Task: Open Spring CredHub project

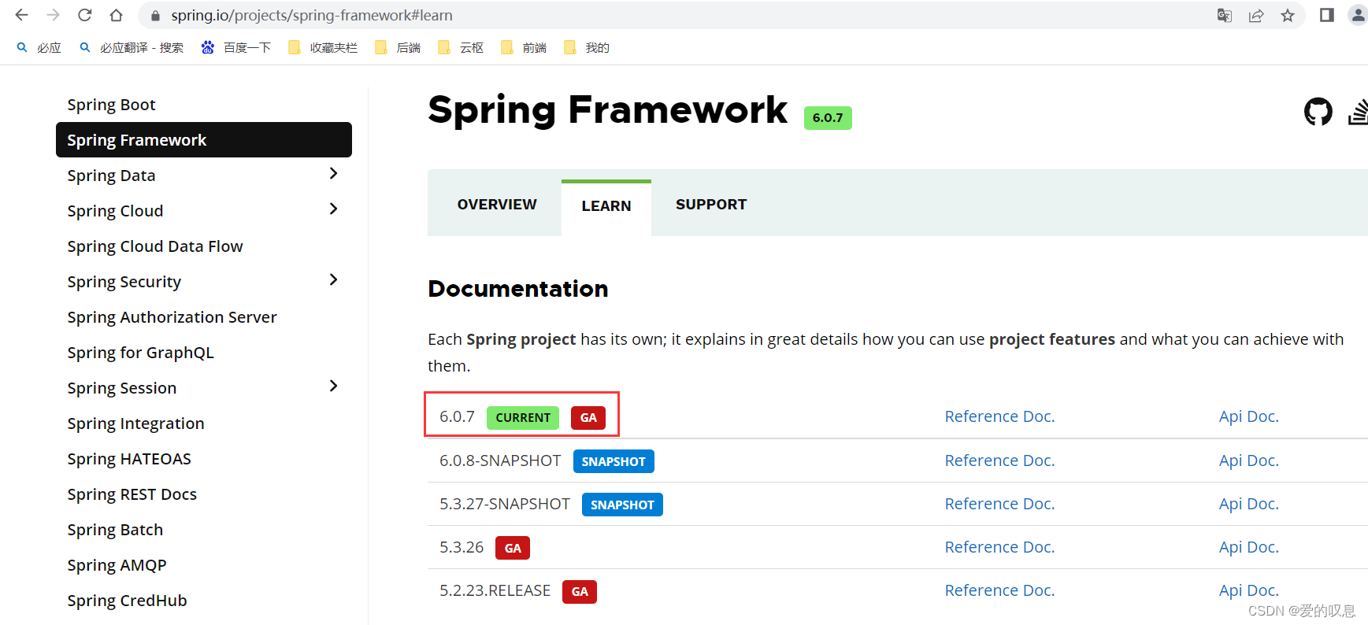Action: click(x=127, y=601)
